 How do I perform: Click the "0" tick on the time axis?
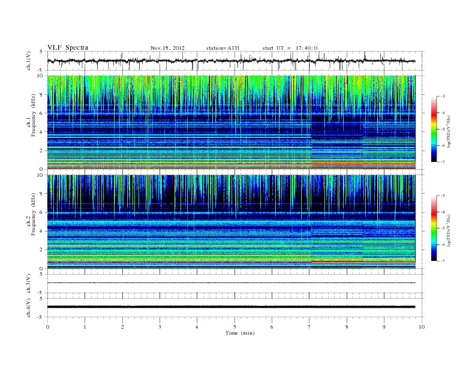(47, 327)
